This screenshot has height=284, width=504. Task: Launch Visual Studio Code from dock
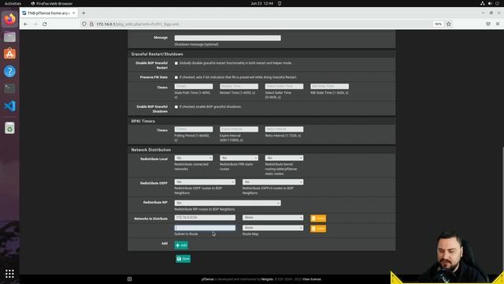click(x=9, y=106)
